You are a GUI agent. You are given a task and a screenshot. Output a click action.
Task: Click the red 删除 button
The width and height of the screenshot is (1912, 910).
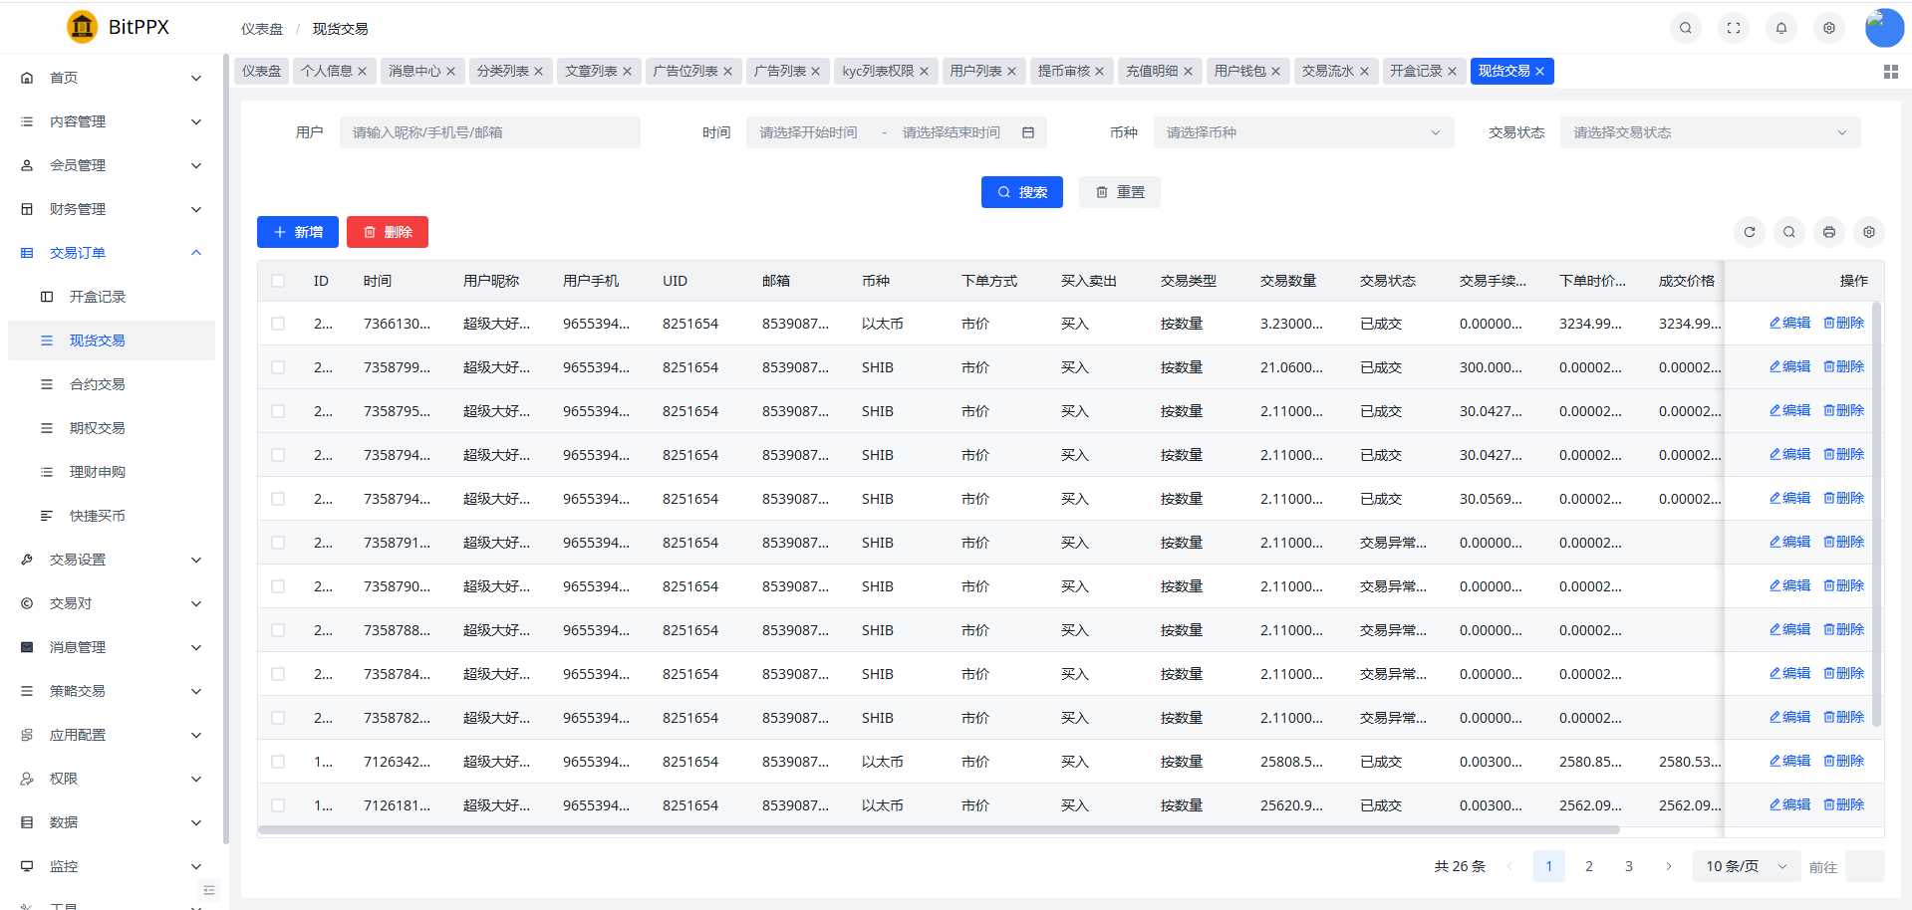[387, 232]
